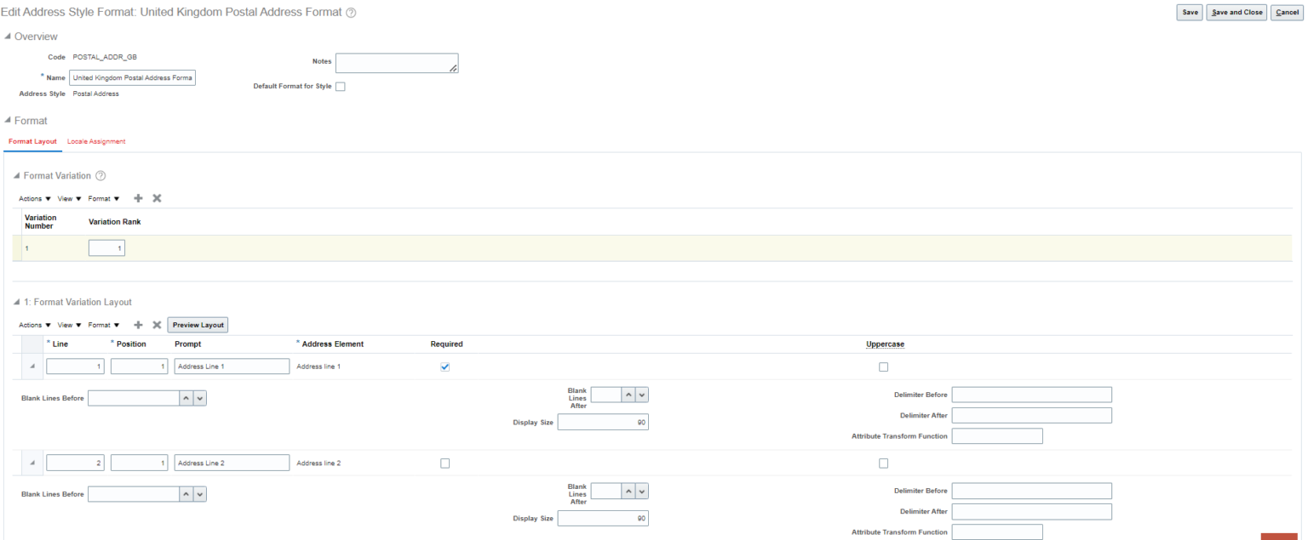Switch to Locale Assignment tab
This screenshot has width=1308, height=540.
96,141
